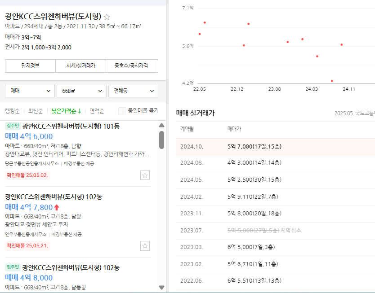This screenshot has width=375, height=293.
Task: Open 102동 listing priced 4억 8,000
Action: 71,267
